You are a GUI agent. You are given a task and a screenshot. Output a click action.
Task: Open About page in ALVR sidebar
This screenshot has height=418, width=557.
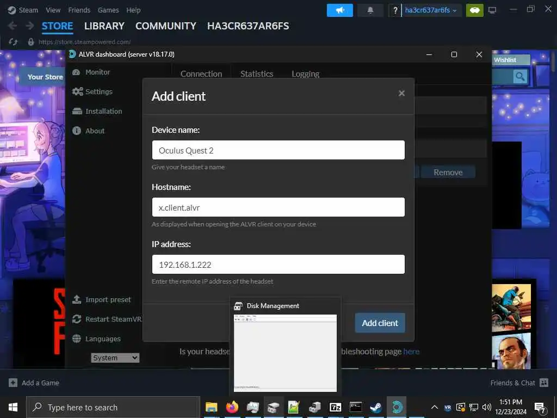(x=89, y=131)
